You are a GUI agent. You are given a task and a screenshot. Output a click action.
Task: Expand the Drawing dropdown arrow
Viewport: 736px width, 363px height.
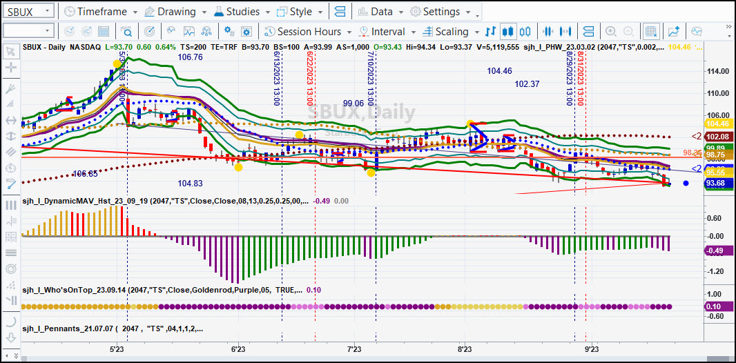205,12
